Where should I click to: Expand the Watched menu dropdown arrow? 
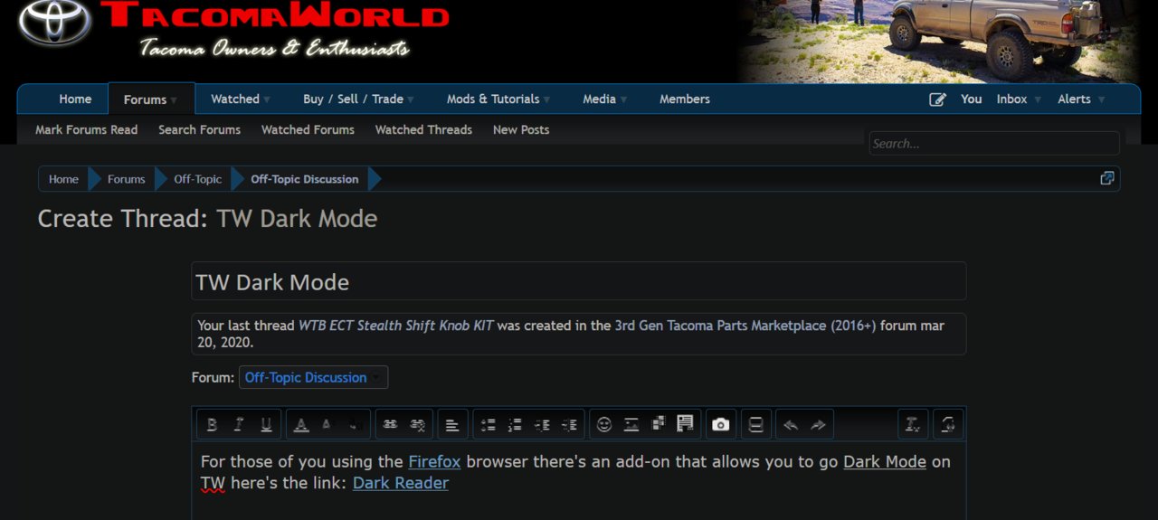click(x=267, y=99)
